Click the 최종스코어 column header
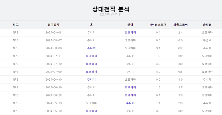Screen dimensions: 222x115 pyautogui.click(x=180, y=25)
